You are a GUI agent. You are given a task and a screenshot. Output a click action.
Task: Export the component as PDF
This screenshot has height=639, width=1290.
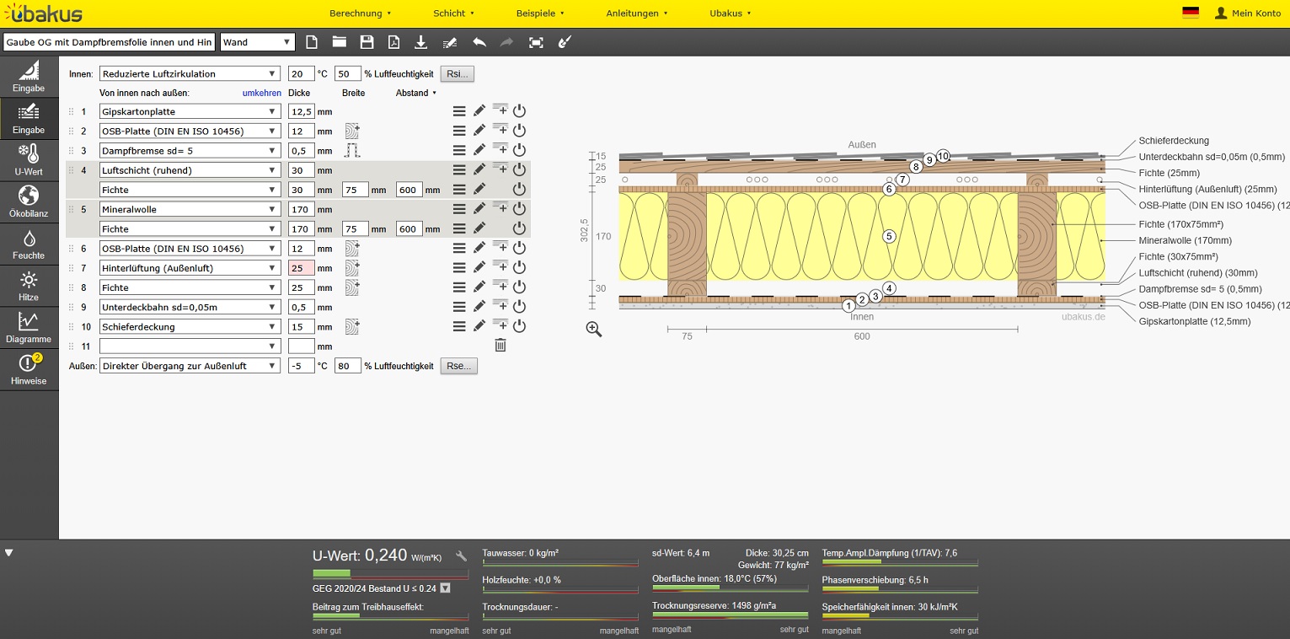(x=393, y=42)
